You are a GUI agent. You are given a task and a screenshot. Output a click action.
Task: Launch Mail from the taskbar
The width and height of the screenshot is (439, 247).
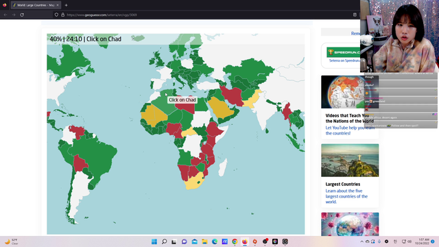pos(195,242)
